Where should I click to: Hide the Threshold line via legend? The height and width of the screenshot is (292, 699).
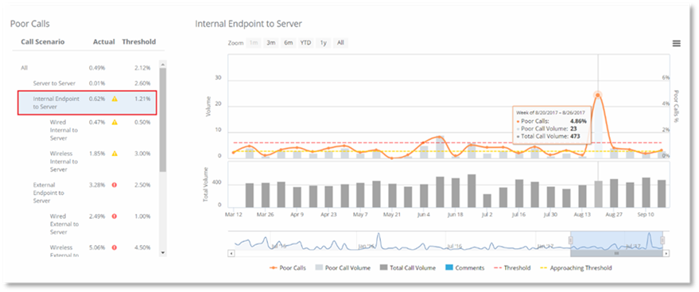pyautogui.click(x=512, y=268)
